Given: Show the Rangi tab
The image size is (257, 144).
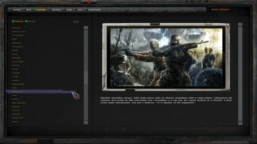Looking at the screenshot, I should tap(69, 10).
